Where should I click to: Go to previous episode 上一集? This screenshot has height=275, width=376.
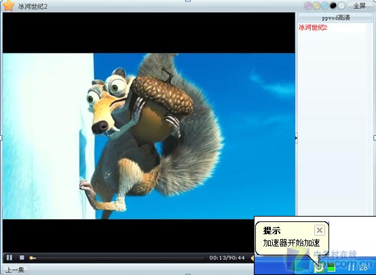point(15,270)
